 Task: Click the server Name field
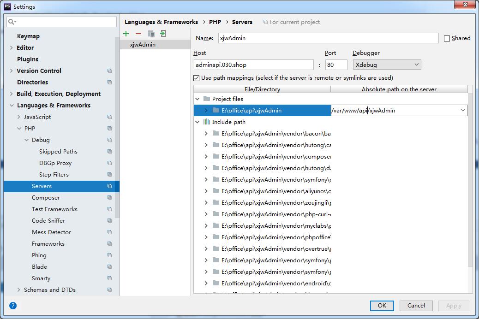pyautogui.click(x=329, y=38)
